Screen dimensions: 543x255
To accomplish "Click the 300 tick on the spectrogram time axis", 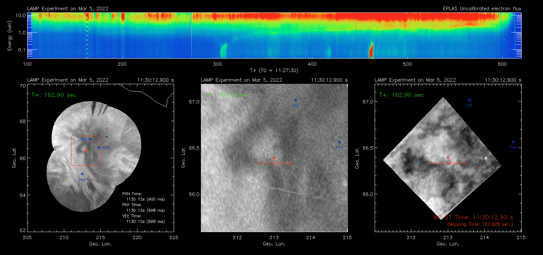I will (x=217, y=64).
